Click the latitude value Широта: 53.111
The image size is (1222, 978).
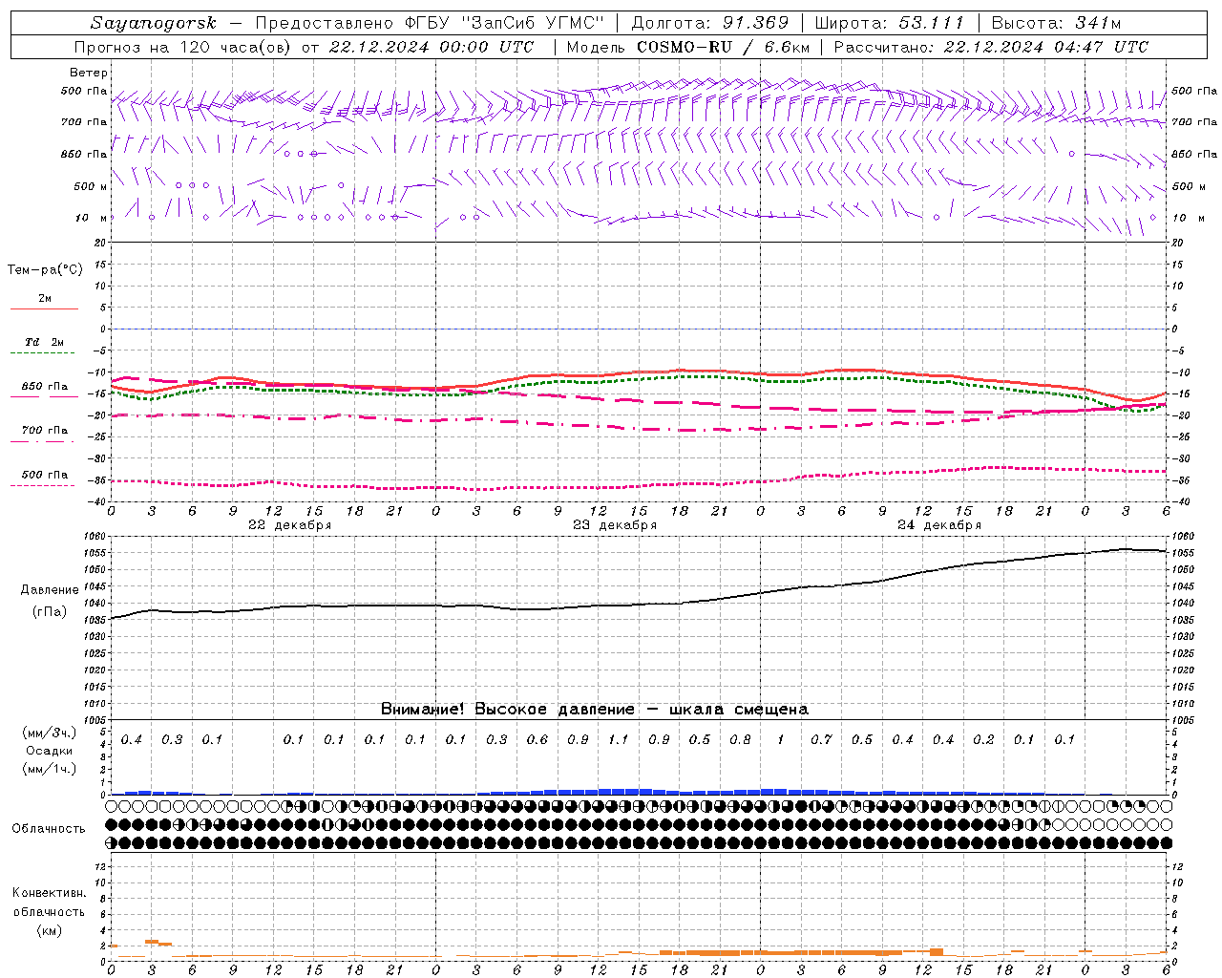(x=890, y=23)
